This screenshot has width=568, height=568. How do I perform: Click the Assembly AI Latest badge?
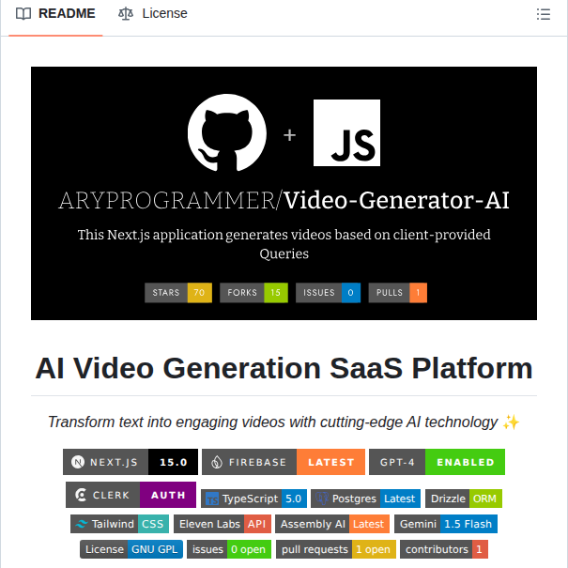point(332,524)
